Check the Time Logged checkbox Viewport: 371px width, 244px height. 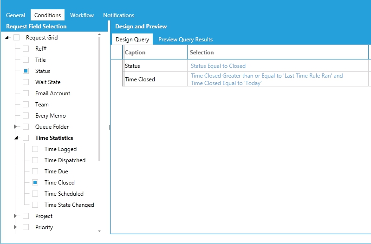click(35, 149)
